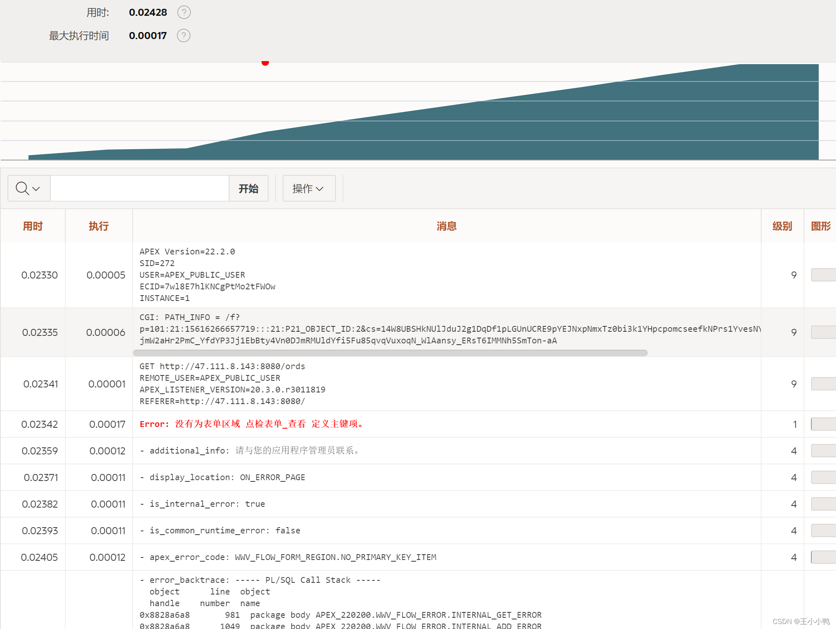Click the graph bar in the apex_error_code row
Viewport: 836px width, 629px height.
pos(824,557)
